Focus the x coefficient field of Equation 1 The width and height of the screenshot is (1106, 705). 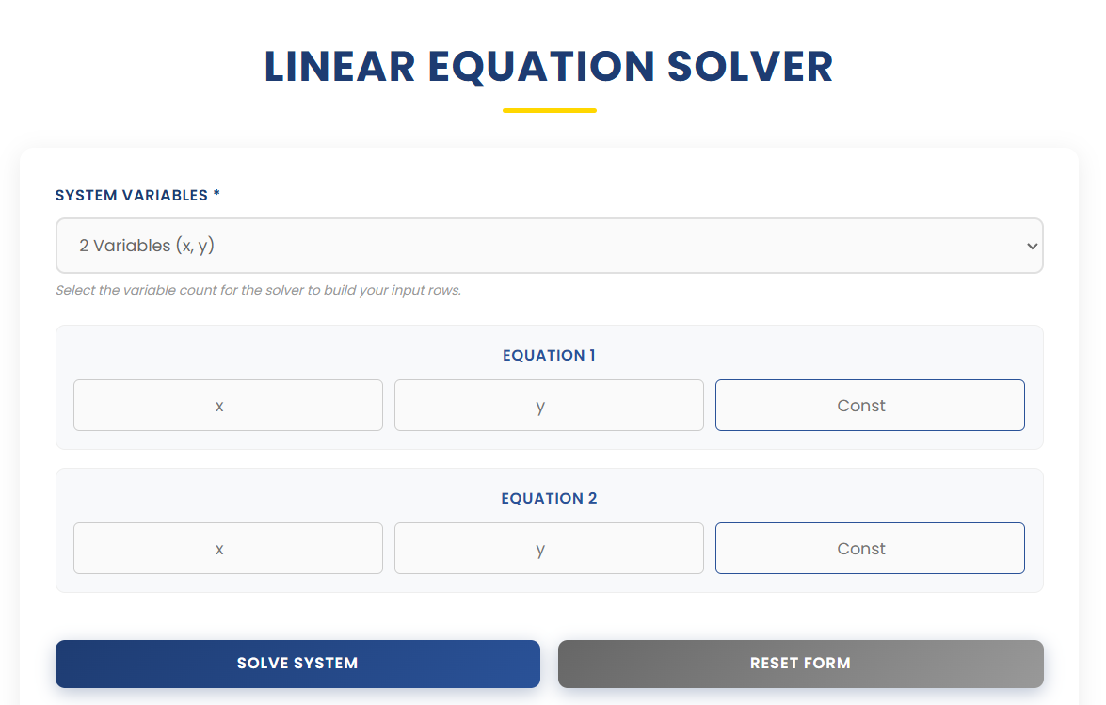point(228,405)
